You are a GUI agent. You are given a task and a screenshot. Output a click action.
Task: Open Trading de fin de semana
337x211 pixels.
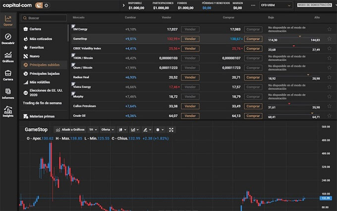42,103
